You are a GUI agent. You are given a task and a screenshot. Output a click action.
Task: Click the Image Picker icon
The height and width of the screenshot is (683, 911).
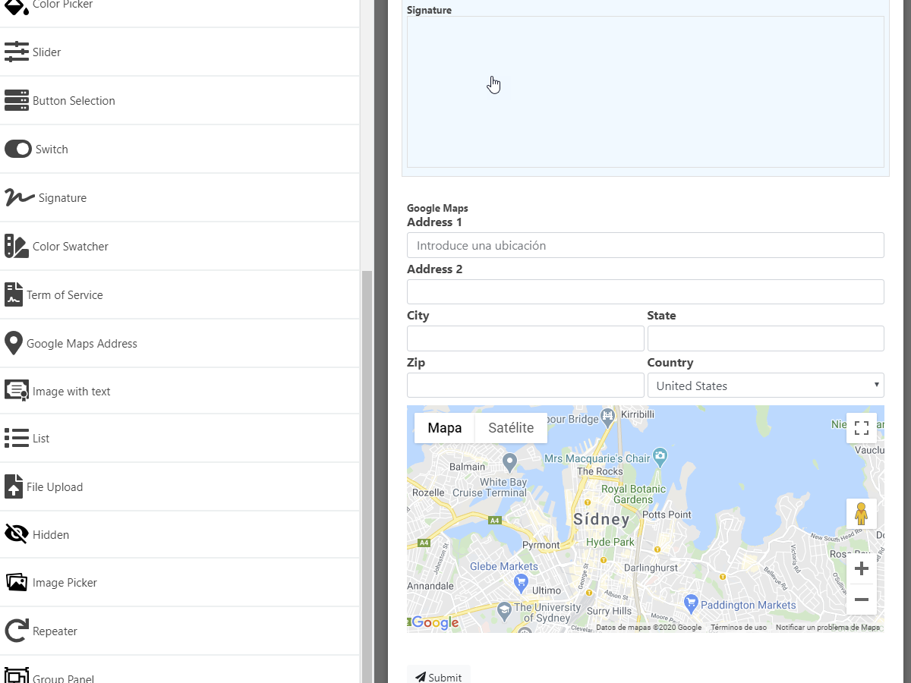click(17, 582)
